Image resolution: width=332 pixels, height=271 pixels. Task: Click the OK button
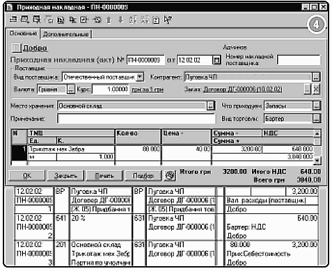click(27, 176)
